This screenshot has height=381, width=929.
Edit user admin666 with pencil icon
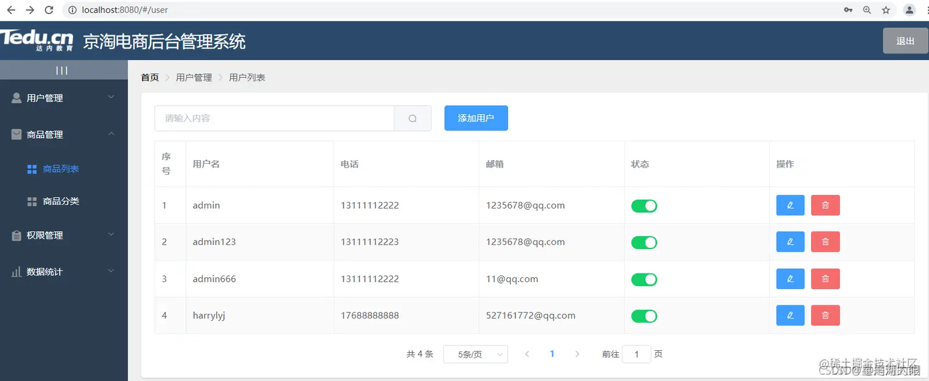790,279
